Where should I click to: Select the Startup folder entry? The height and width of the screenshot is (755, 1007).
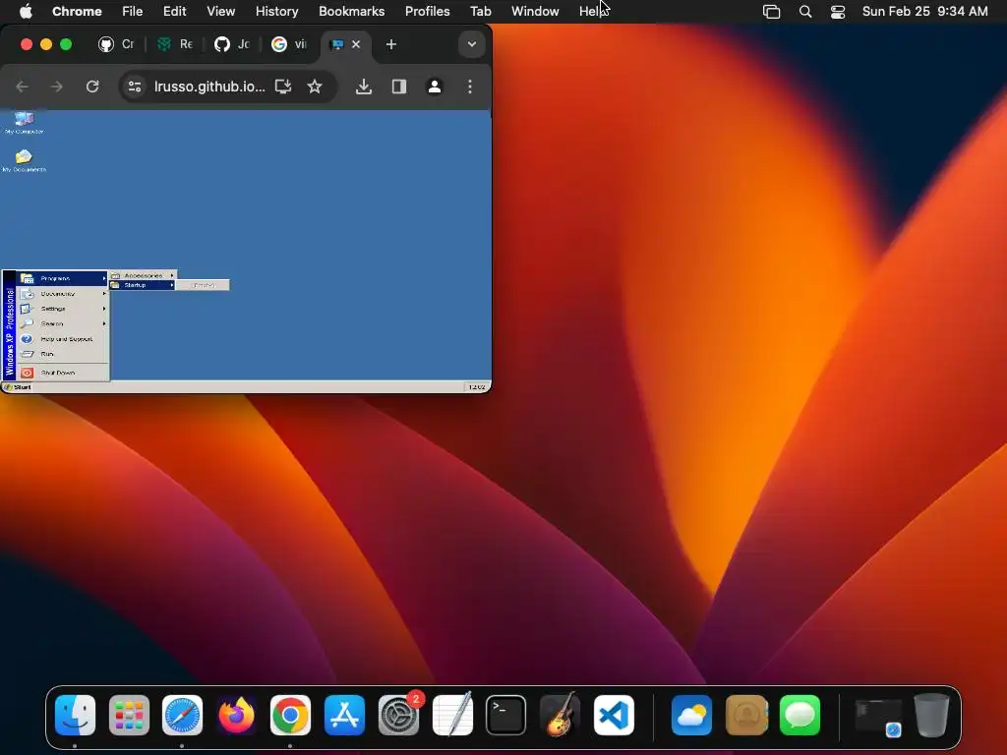point(143,284)
